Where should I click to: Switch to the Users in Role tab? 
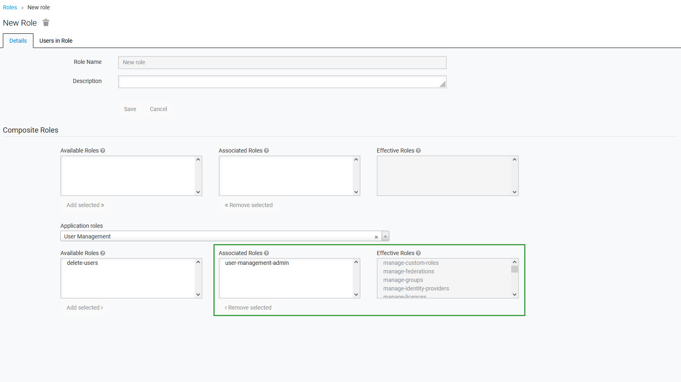(x=56, y=41)
